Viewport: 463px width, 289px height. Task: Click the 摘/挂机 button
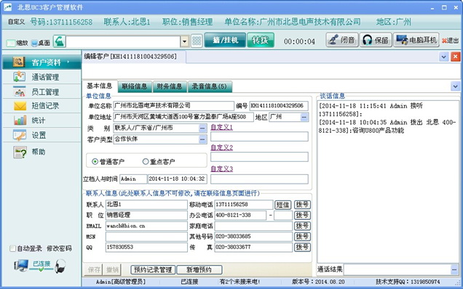pyautogui.click(x=225, y=40)
